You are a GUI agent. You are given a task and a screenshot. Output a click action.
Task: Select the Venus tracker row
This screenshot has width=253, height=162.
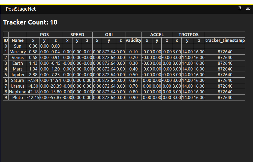[17, 57]
